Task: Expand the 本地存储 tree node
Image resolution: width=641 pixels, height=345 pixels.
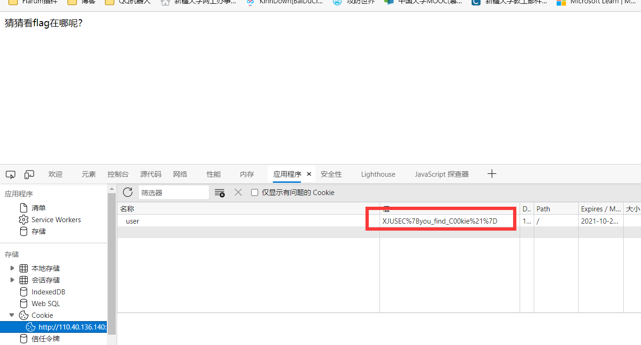Action: pos(12,269)
